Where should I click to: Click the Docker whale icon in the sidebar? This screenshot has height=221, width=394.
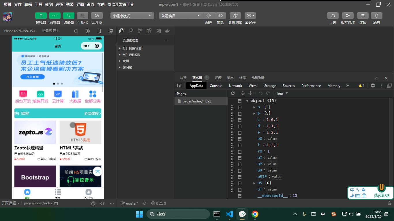(167, 31)
